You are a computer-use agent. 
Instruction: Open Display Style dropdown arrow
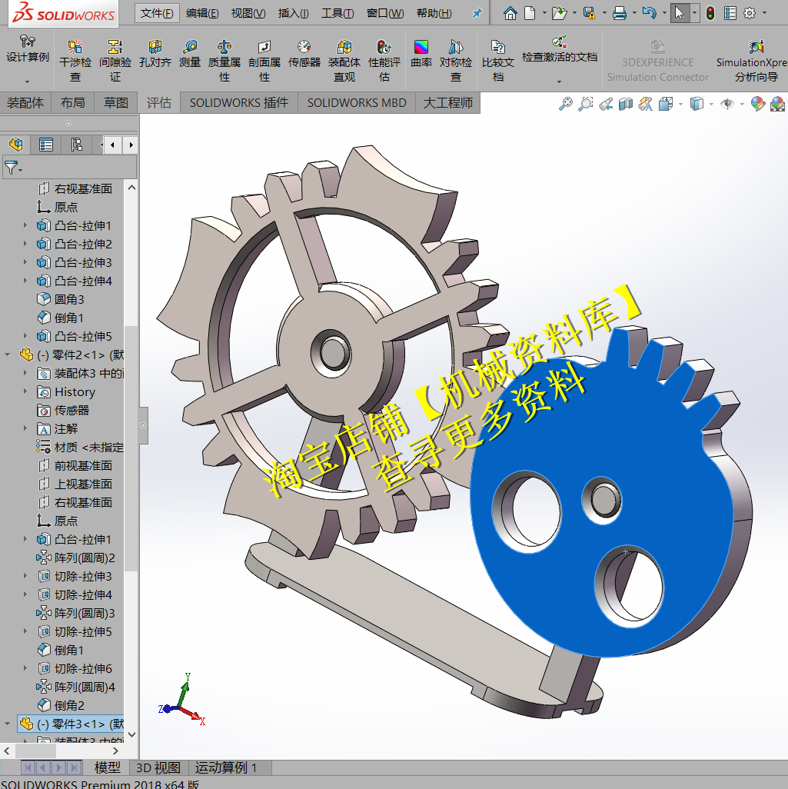(x=711, y=104)
